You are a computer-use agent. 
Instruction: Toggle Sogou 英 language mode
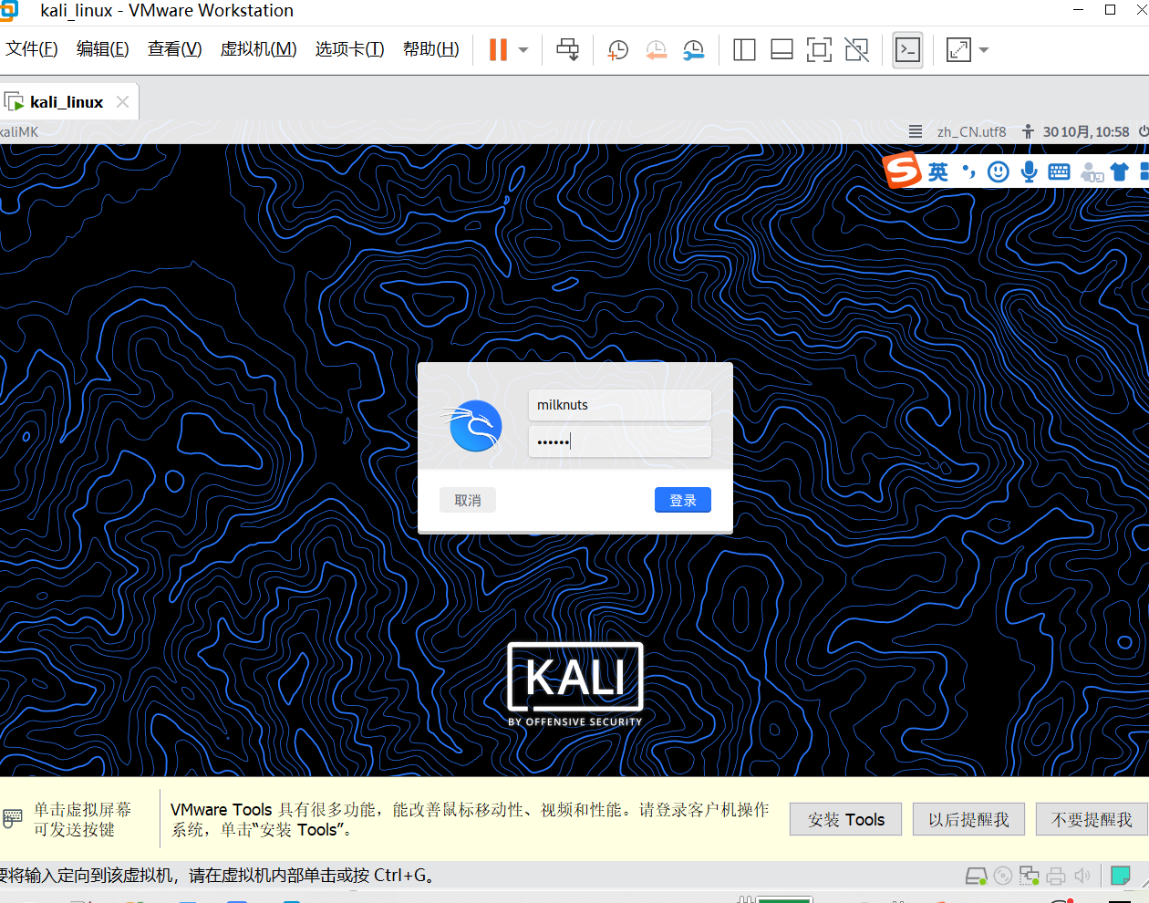pyautogui.click(x=938, y=171)
